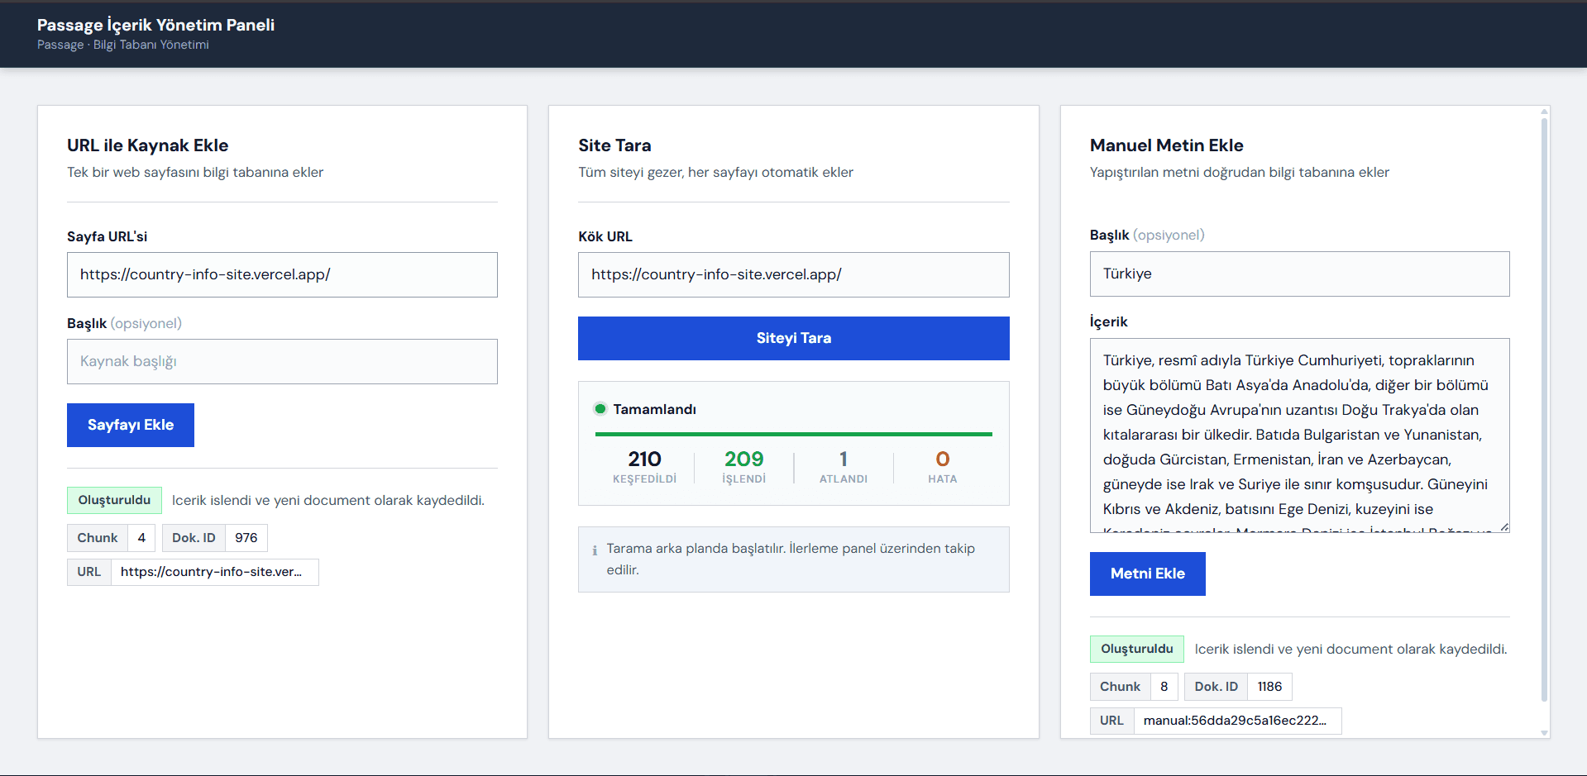Viewport: 1587px width, 776px height.
Task: Click the manual:56dda29c URL value
Action: [1236, 721]
